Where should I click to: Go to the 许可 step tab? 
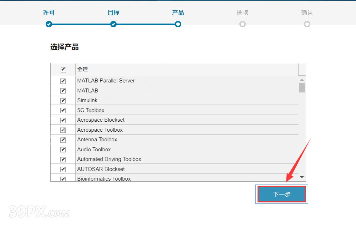pos(49,12)
